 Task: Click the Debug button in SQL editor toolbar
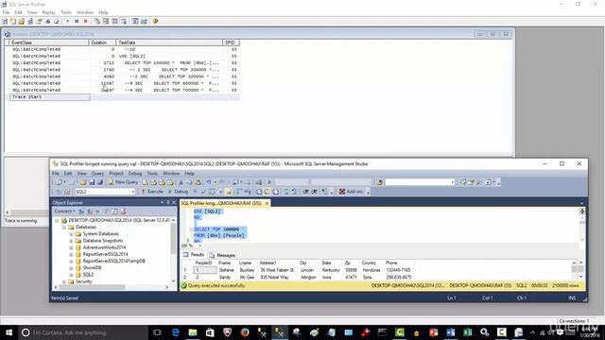pos(179,192)
